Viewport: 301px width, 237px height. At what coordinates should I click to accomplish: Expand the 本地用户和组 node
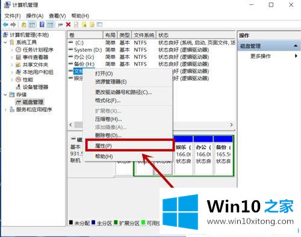12,72
